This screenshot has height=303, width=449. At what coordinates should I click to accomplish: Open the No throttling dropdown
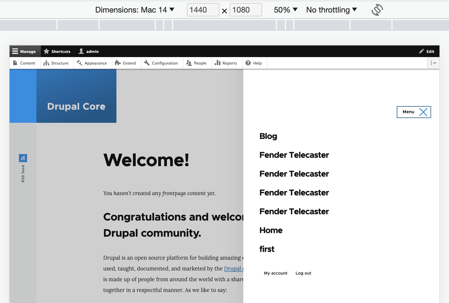(331, 10)
